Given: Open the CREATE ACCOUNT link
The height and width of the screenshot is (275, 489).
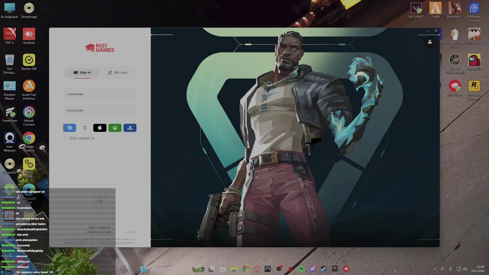Looking at the screenshot, I should click(100, 232).
